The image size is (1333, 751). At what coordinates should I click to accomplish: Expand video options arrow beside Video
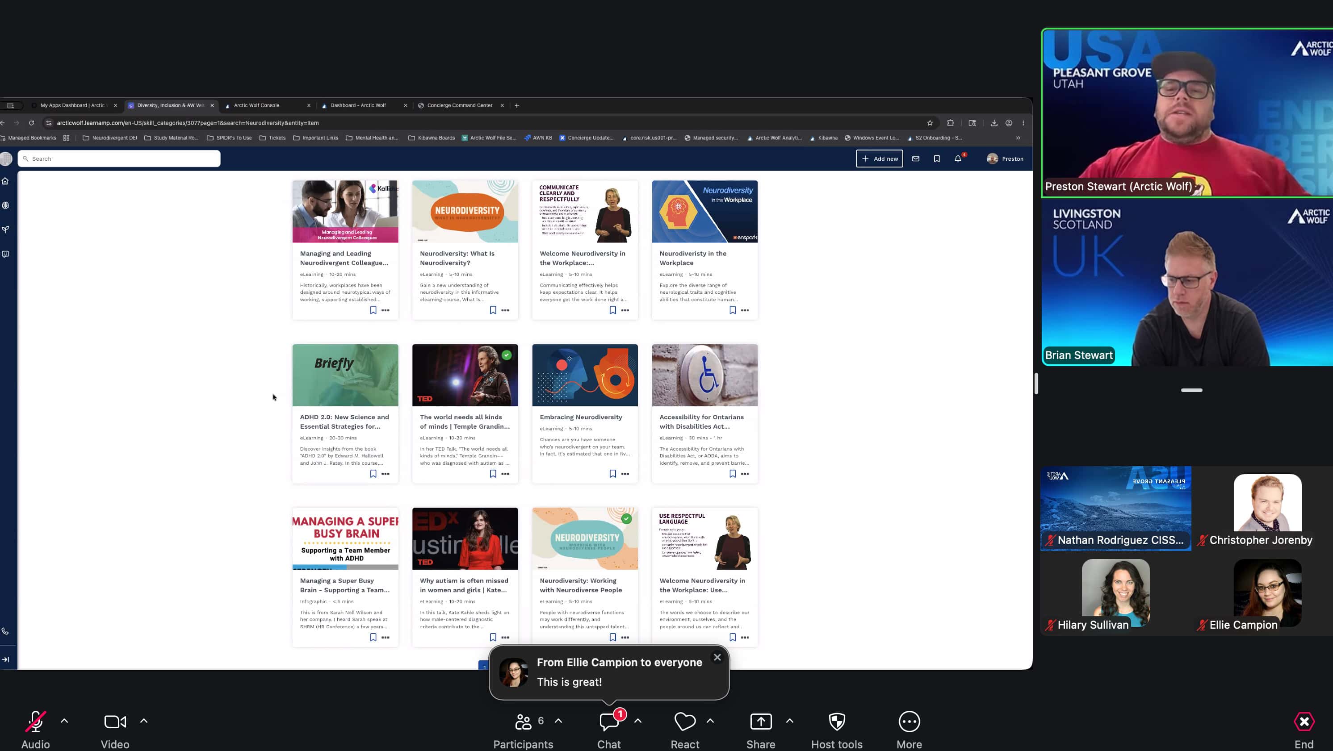[144, 721]
